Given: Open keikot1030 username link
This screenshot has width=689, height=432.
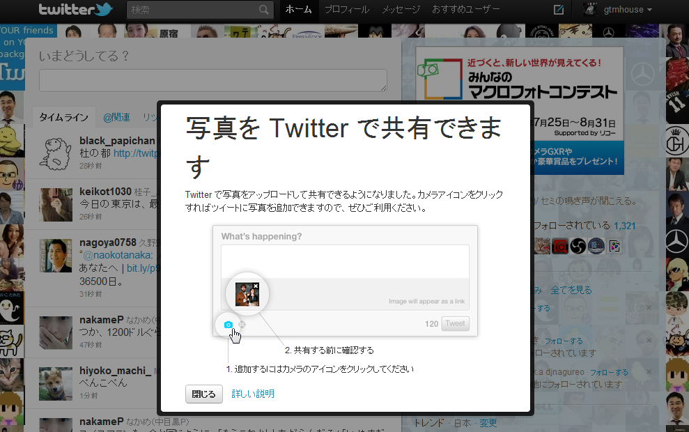Looking at the screenshot, I should 105,192.
